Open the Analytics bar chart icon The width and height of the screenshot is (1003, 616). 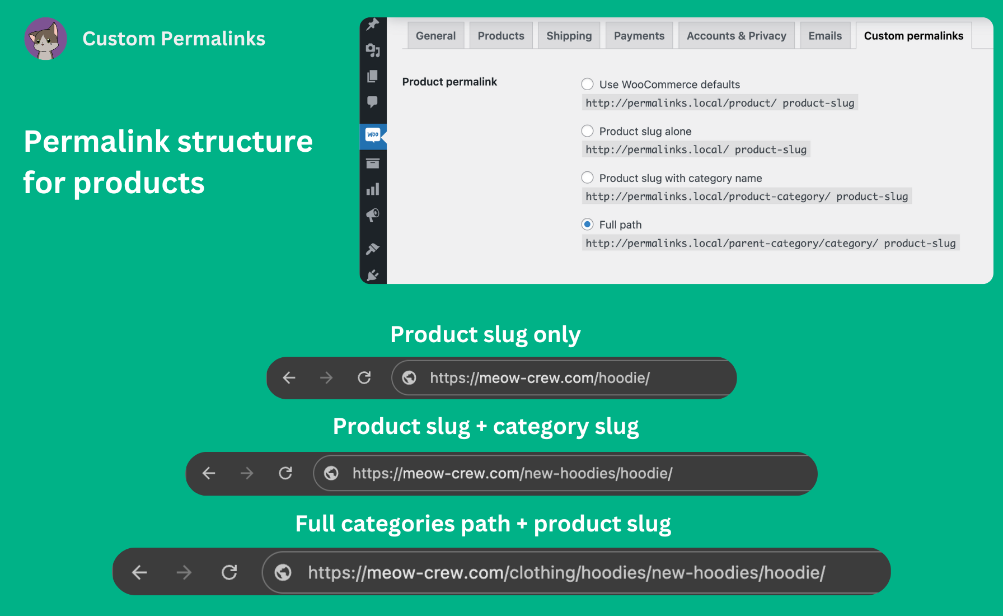[x=373, y=189]
